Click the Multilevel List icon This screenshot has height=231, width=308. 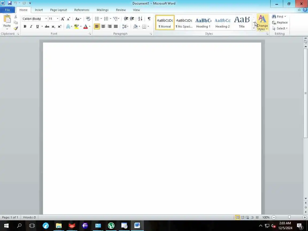click(115, 19)
